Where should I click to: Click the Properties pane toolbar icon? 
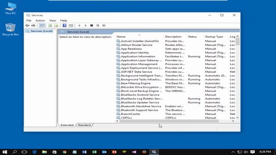click(71, 25)
